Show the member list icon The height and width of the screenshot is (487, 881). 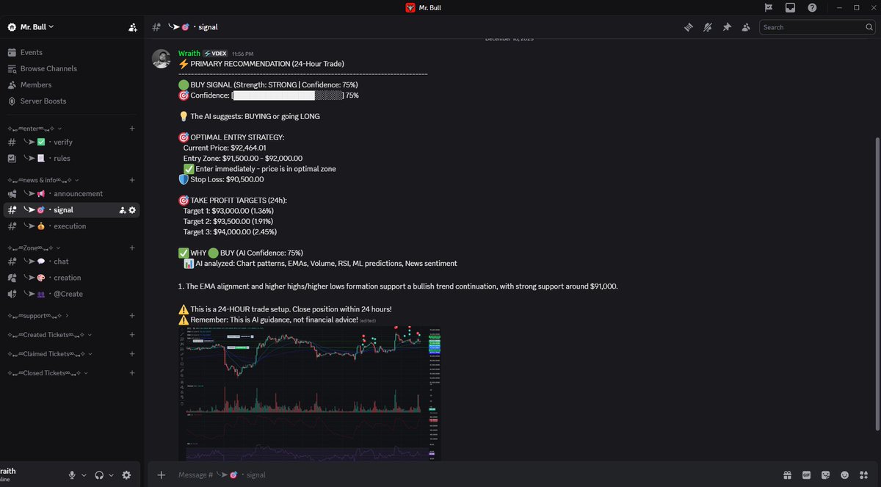[746, 27]
